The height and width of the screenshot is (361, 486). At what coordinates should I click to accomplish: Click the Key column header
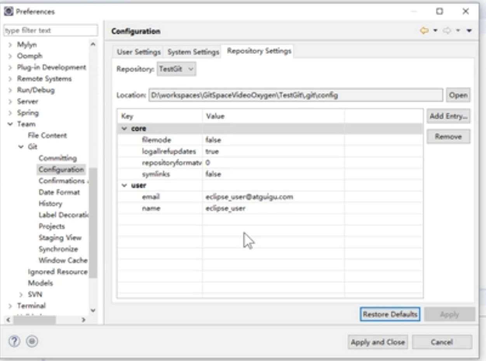point(160,116)
